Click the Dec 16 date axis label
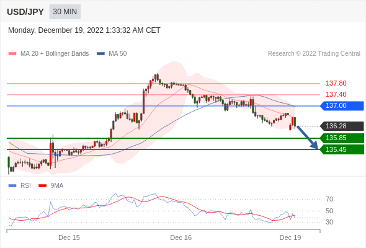Screen dimensions: 366x248 pyautogui.click(x=181, y=237)
